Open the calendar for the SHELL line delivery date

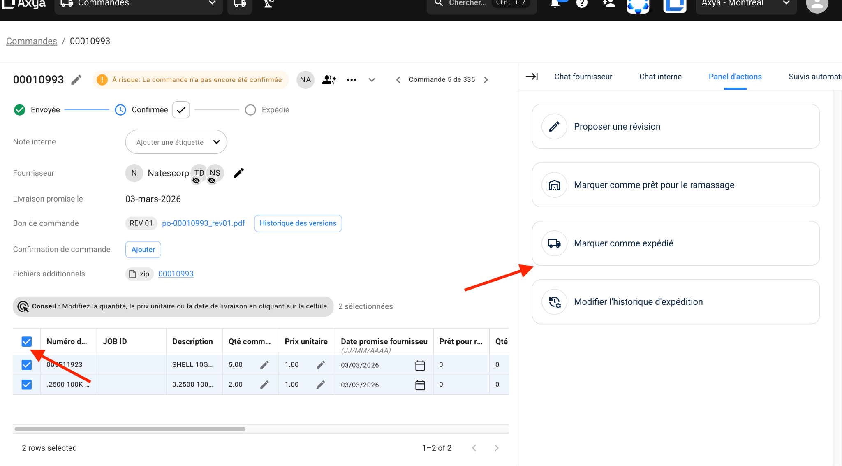pos(420,365)
